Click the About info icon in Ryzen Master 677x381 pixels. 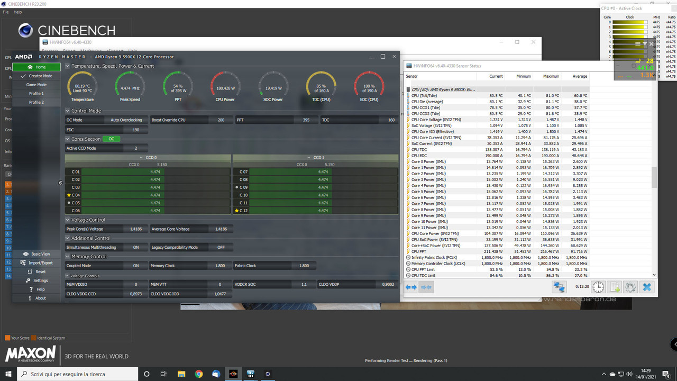(31, 298)
